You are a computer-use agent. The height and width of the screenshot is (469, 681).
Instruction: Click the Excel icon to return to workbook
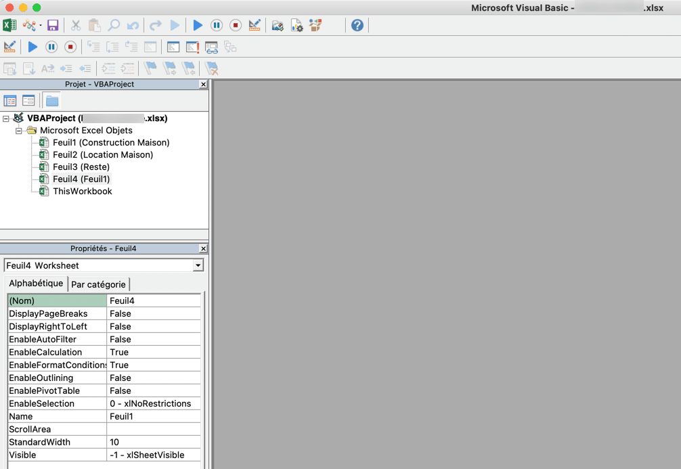click(9, 25)
